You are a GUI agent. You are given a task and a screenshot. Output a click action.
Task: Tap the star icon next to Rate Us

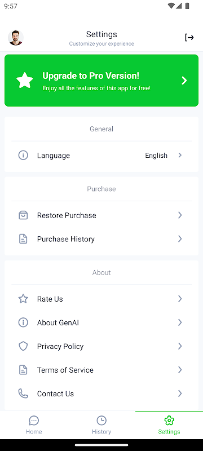point(23,299)
